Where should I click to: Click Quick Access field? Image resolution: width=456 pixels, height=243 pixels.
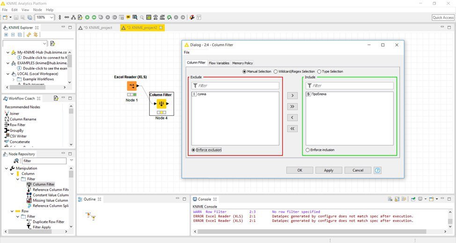tap(443, 17)
